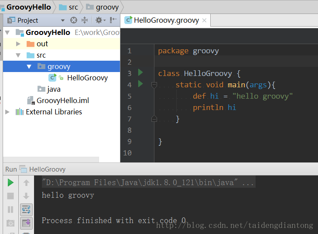Click 'Process finished with exit code 0'
This screenshot has width=318, height=234.
pyautogui.click(x=114, y=220)
